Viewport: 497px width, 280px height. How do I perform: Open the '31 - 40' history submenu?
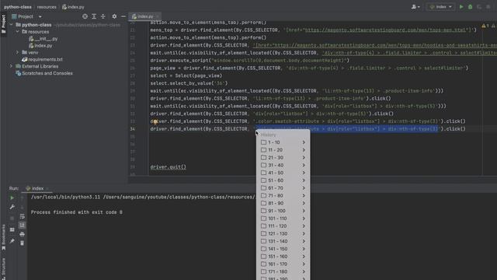tap(283, 166)
